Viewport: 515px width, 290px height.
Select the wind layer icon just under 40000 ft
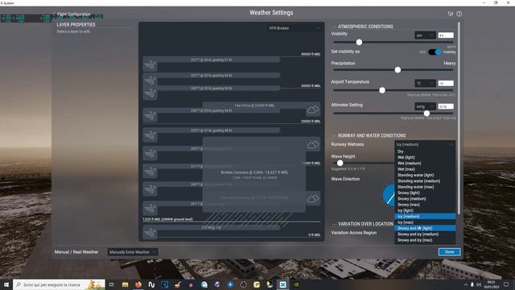coord(150,65)
